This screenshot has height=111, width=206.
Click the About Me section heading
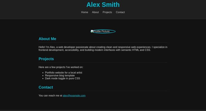(47, 39)
